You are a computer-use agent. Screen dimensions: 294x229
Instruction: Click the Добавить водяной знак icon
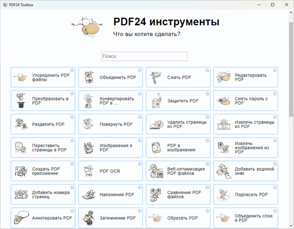[223, 171]
